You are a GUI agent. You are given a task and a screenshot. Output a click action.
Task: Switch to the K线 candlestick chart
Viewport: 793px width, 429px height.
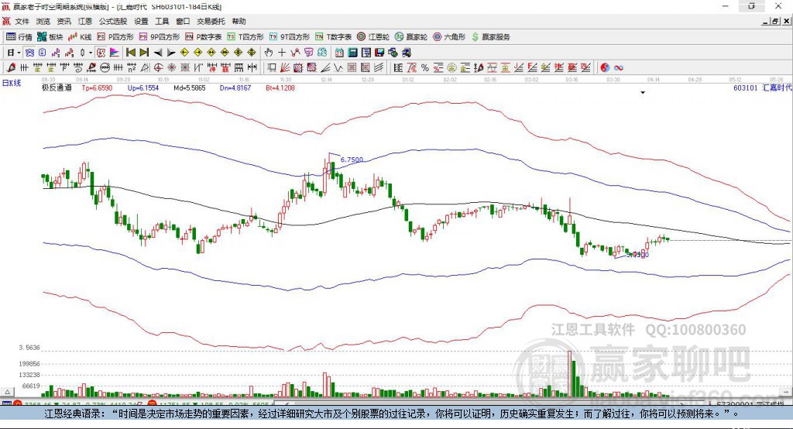80,37
